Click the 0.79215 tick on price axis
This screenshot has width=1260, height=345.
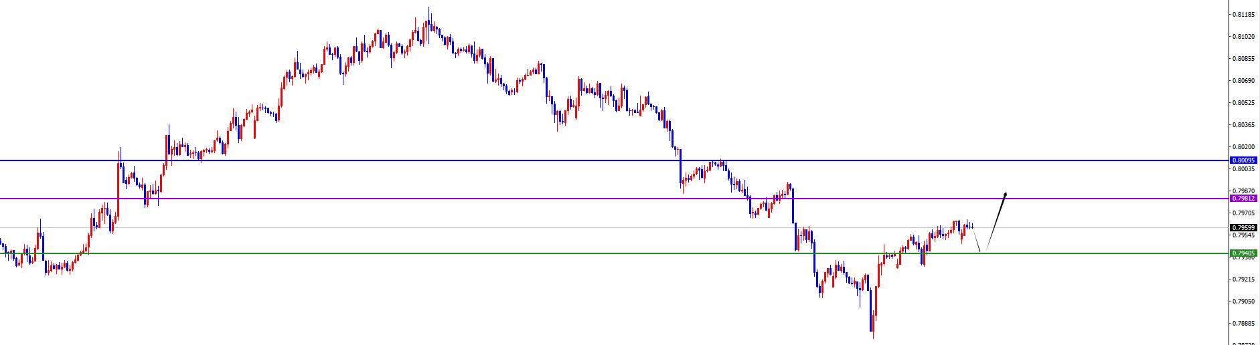(x=1244, y=279)
